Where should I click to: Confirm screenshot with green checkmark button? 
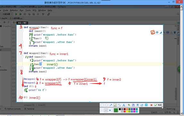pos(158,105)
